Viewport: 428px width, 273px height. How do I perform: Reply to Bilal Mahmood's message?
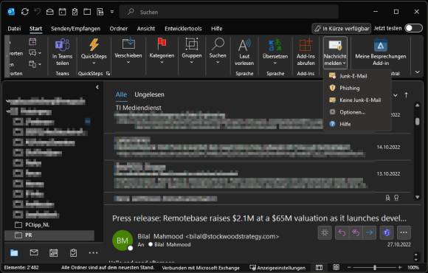[342, 232]
